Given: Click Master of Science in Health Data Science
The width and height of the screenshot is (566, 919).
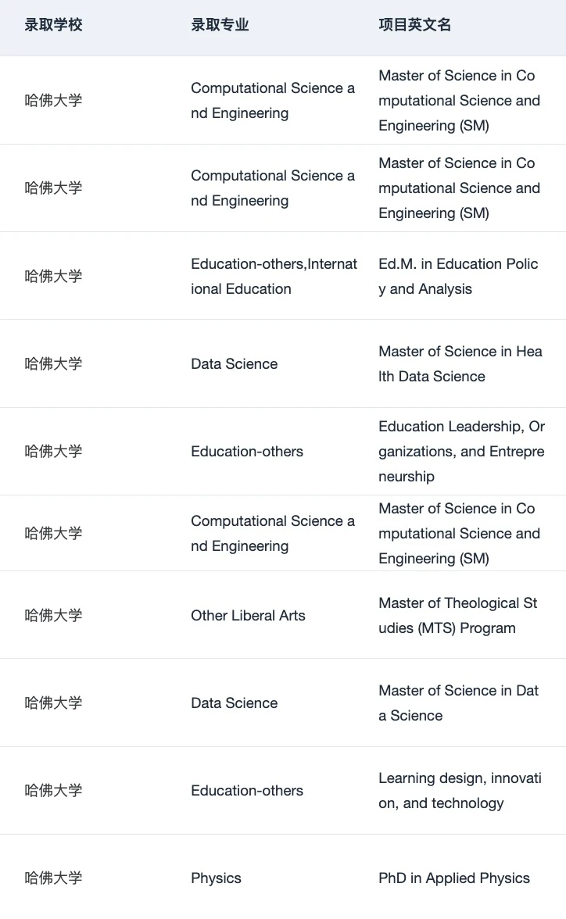Looking at the screenshot, I should [460, 364].
